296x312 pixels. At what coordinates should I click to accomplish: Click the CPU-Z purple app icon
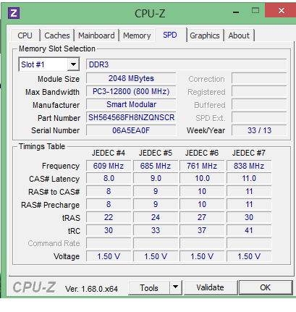(14, 13)
